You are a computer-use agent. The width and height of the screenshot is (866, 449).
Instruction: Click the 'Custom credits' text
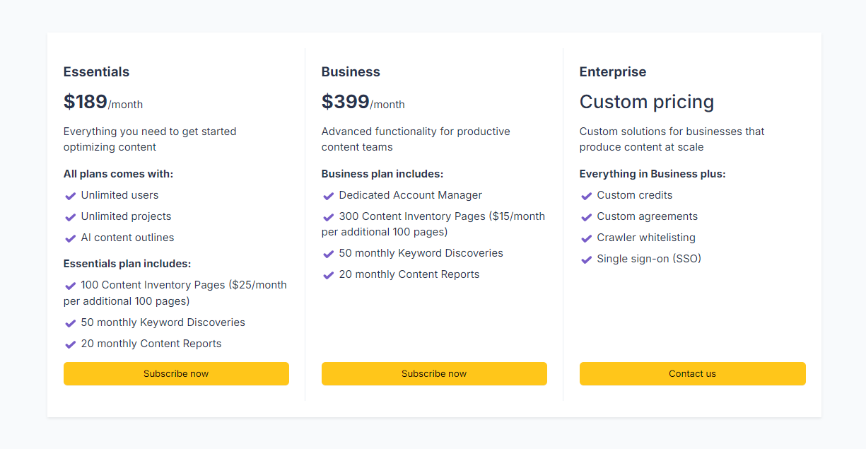pos(635,195)
